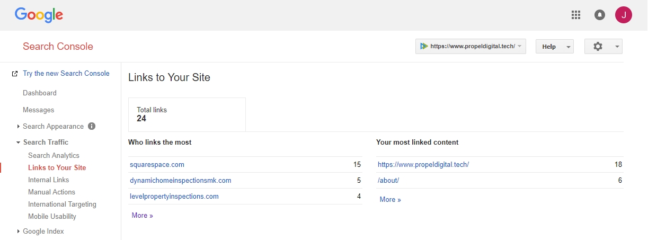The width and height of the screenshot is (648, 240).
Task: Open Manual Actions in the sidebar
Action: tap(52, 192)
